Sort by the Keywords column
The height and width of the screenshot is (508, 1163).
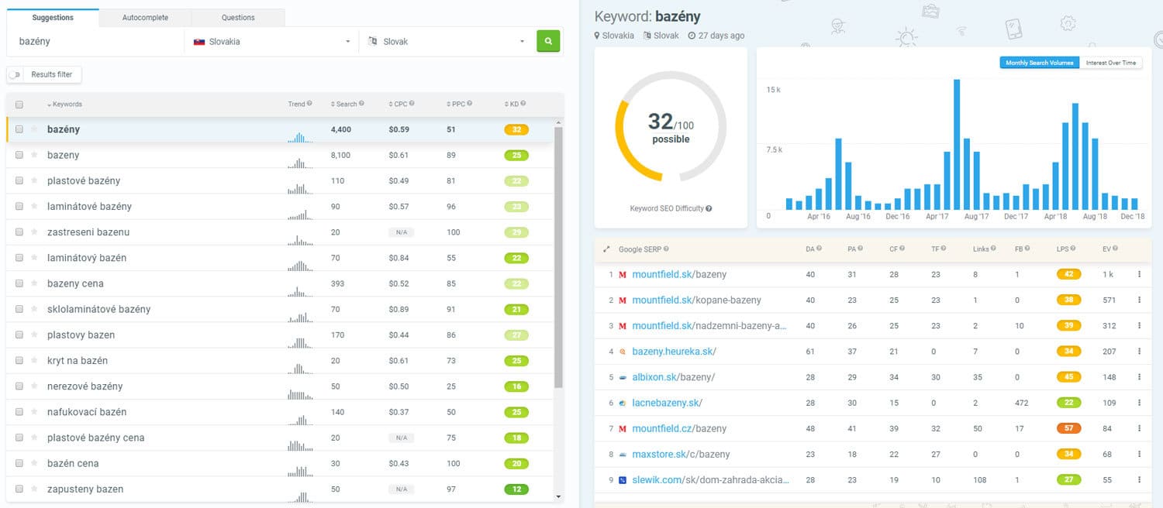coord(64,105)
